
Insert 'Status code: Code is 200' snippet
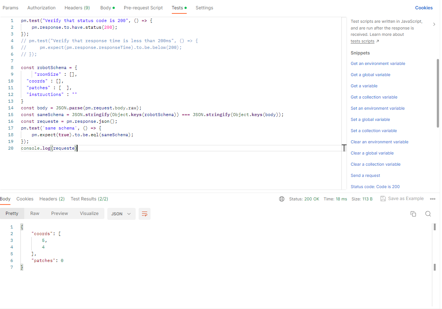(375, 187)
